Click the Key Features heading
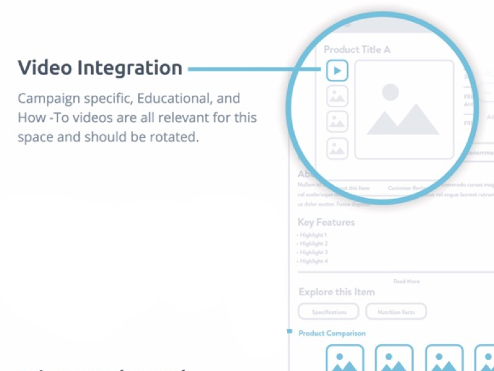This screenshot has width=494, height=371. (x=326, y=222)
